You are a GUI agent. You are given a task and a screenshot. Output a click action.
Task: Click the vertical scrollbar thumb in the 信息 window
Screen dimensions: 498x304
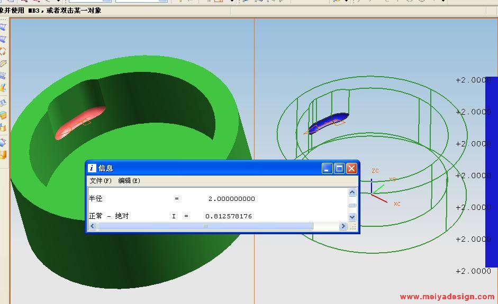pyautogui.click(x=352, y=205)
